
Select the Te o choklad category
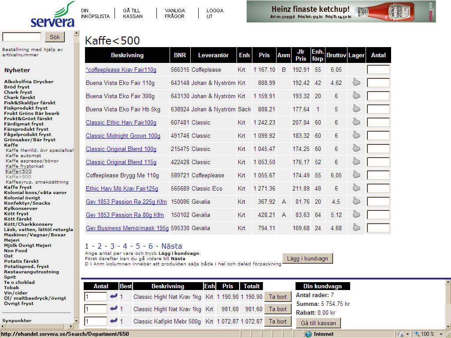[x=19, y=282]
